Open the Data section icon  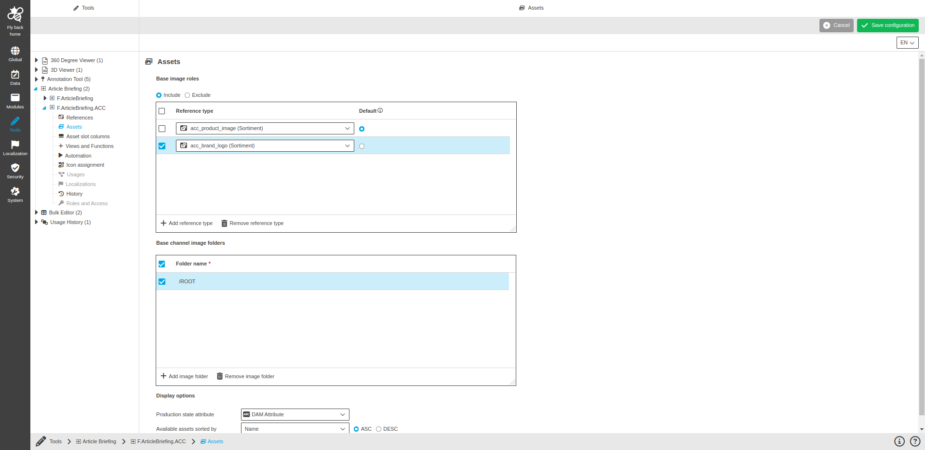pyautogui.click(x=15, y=75)
